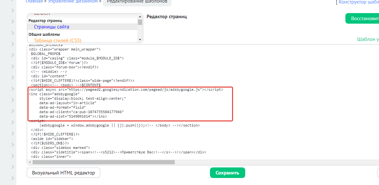Screen dimensions: 379x185
Task: Click the data-ad-client code line
Action: 82,112
